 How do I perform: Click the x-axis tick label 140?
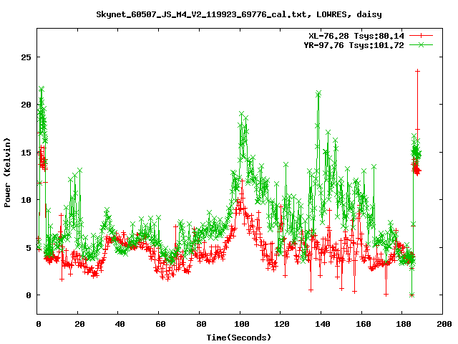[x=323, y=324]
